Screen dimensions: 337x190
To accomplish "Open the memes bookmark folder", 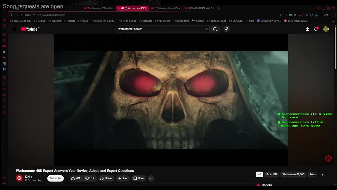I will [70, 21].
